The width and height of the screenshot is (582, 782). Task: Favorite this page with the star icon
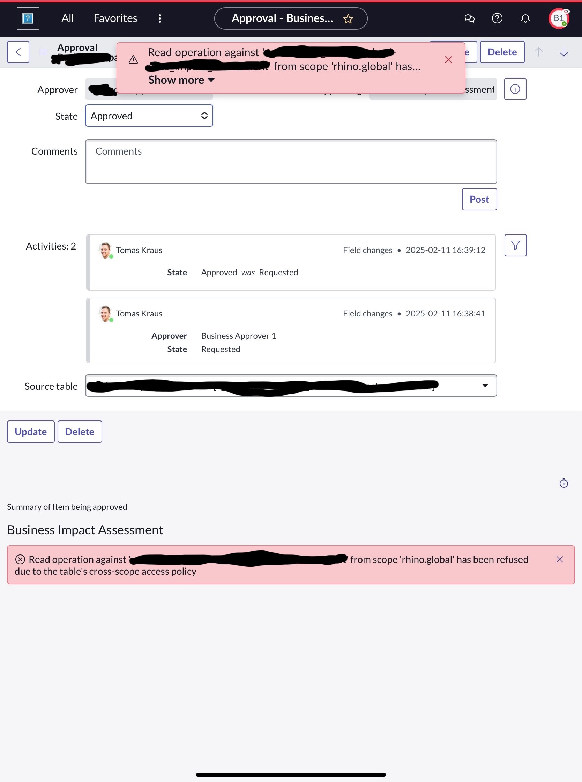point(348,19)
